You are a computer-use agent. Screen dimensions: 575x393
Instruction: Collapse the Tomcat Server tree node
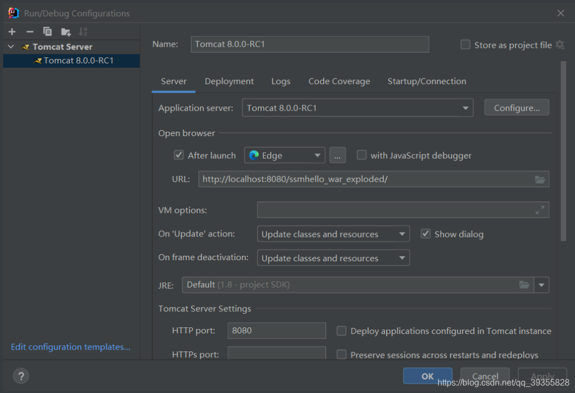(11, 47)
